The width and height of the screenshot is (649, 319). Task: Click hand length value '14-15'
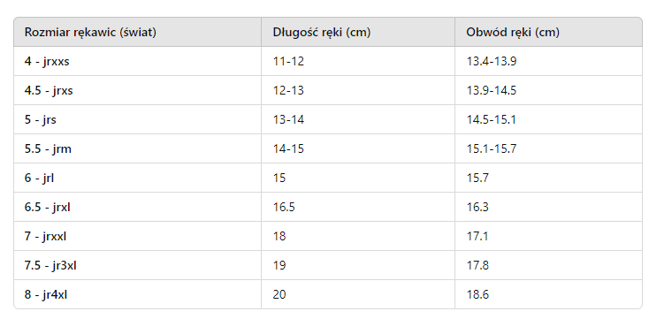pyautogui.click(x=288, y=148)
